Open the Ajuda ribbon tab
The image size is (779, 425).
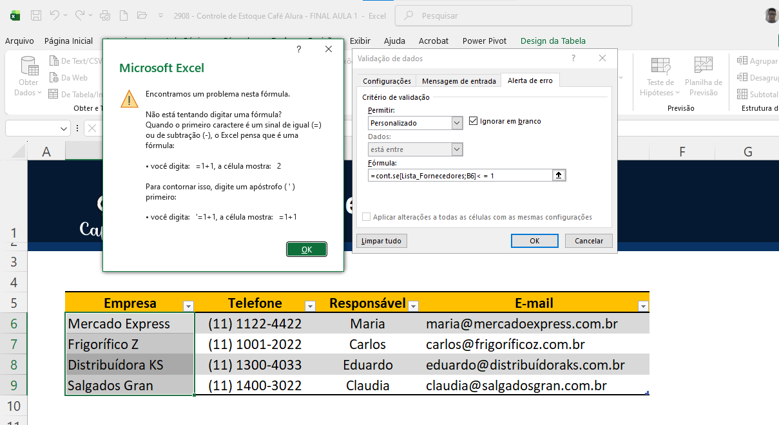394,41
